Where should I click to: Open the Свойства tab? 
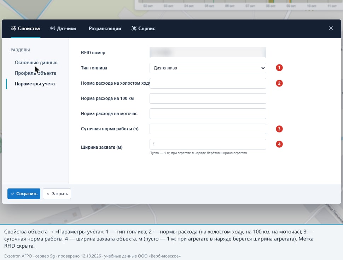pos(25,28)
